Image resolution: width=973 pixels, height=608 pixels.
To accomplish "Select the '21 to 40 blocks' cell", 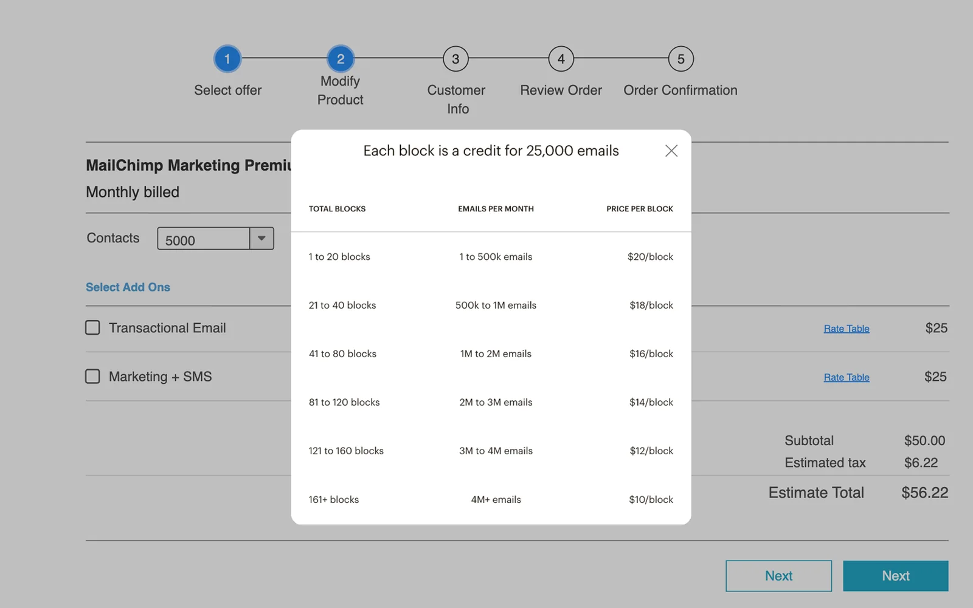I will point(342,306).
